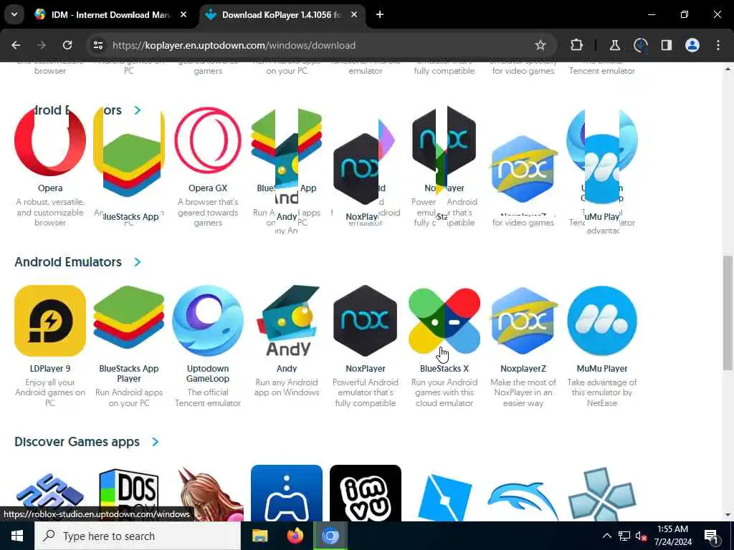This screenshot has width=734, height=550.
Task: Open the Chrome profile avatar
Action: point(692,45)
